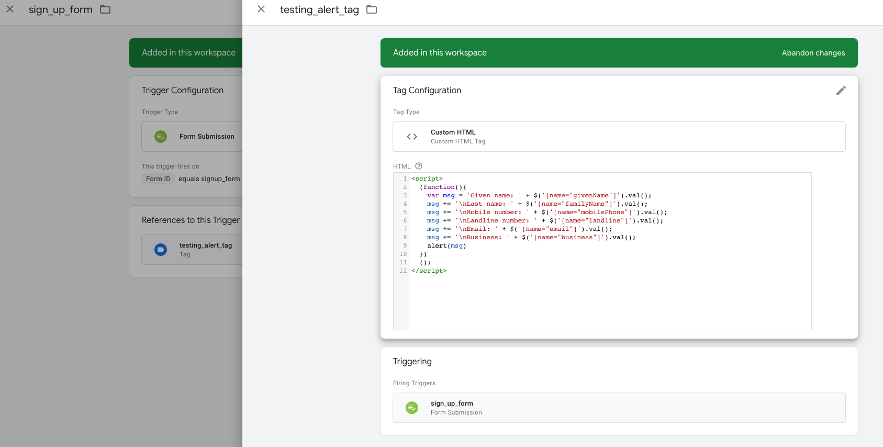Click Trigger Configuration heading
Viewport: 883px width, 447px height.
[x=183, y=90]
